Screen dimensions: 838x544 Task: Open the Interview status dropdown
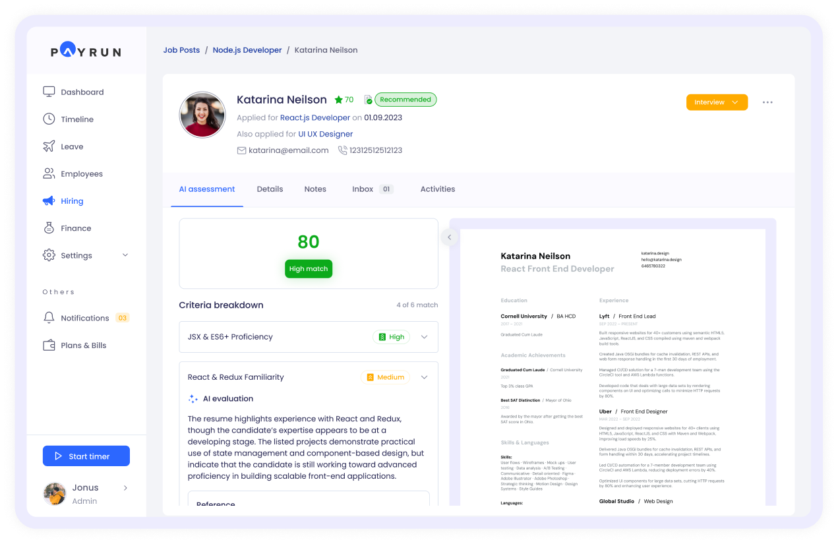[x=717, y=102]
